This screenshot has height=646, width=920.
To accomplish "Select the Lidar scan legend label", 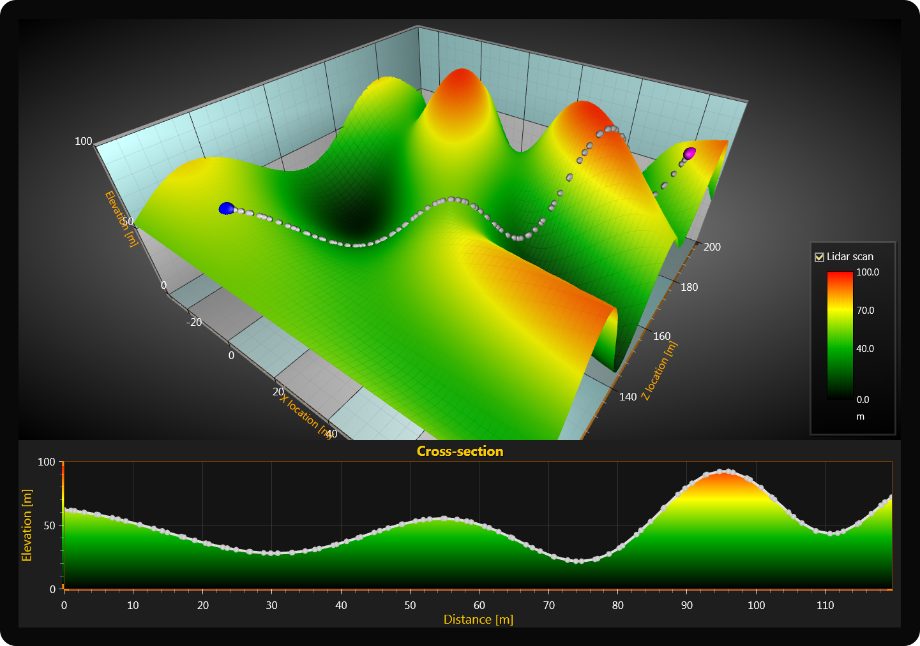I will point(850,257).
